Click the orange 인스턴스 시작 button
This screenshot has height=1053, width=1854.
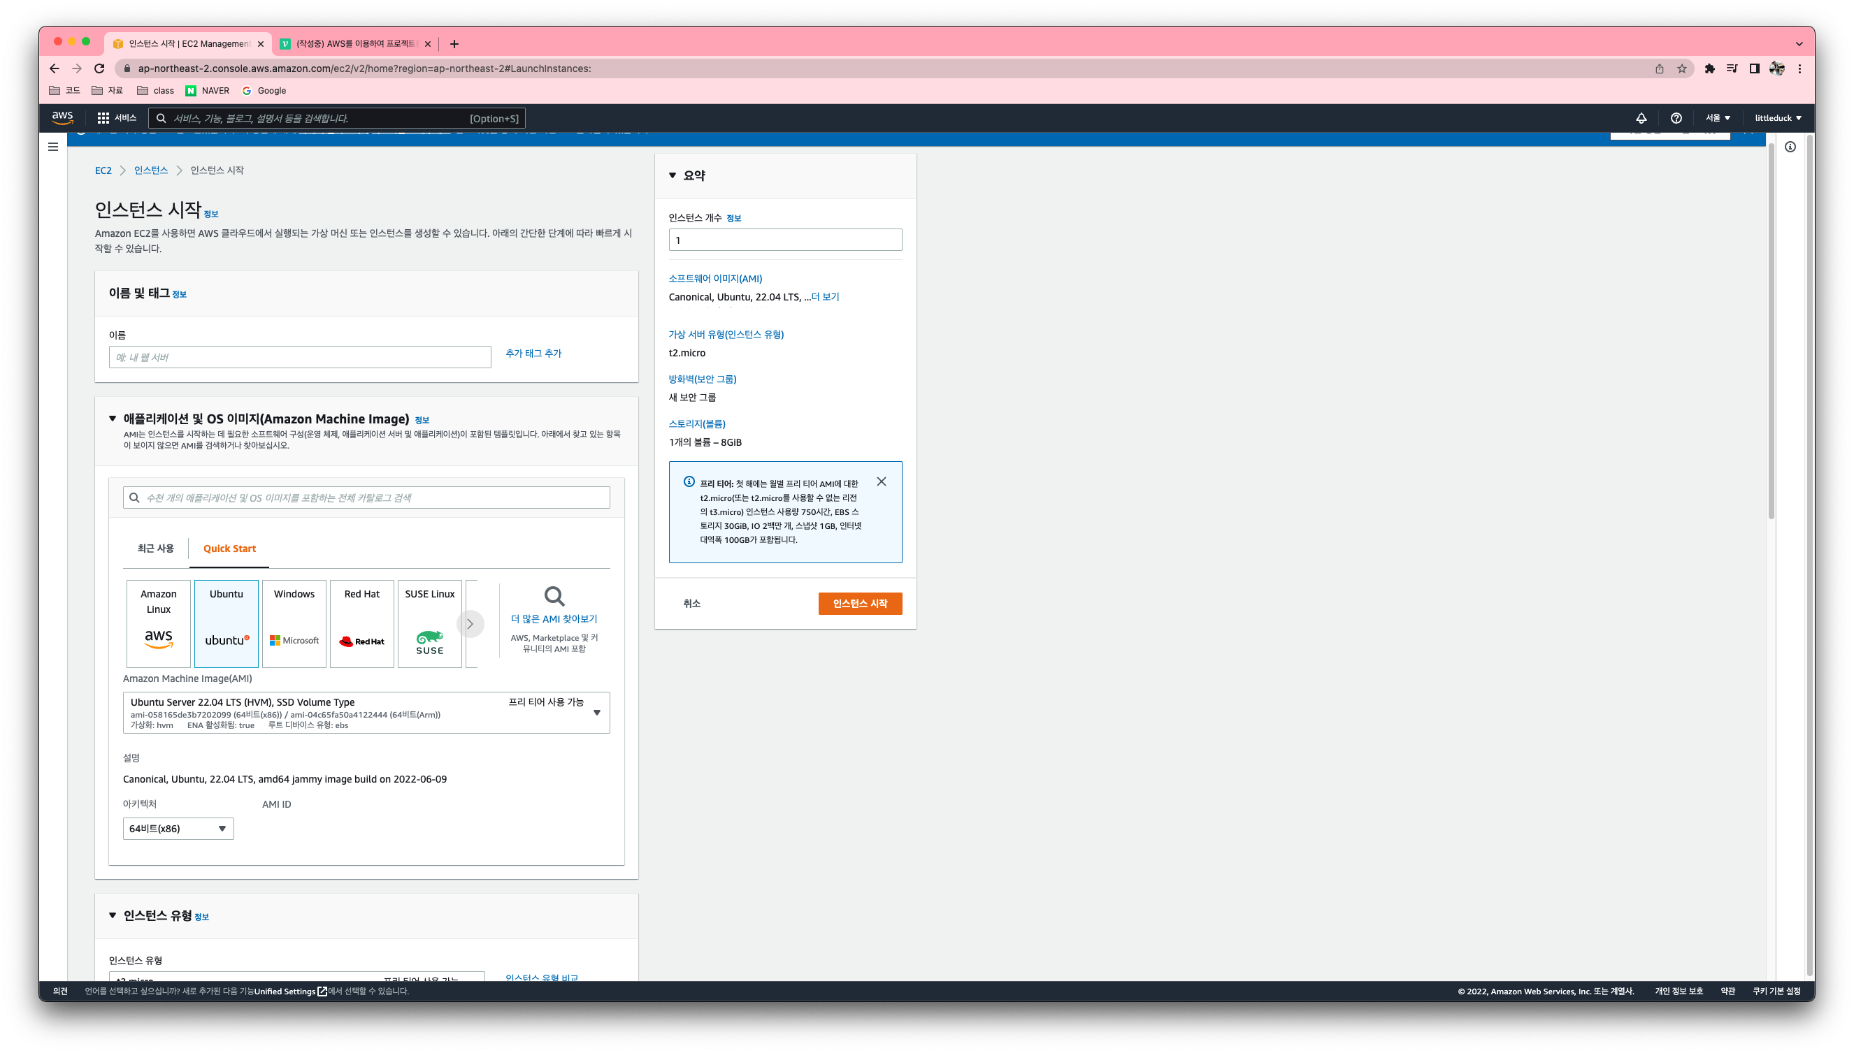point(860,604)
